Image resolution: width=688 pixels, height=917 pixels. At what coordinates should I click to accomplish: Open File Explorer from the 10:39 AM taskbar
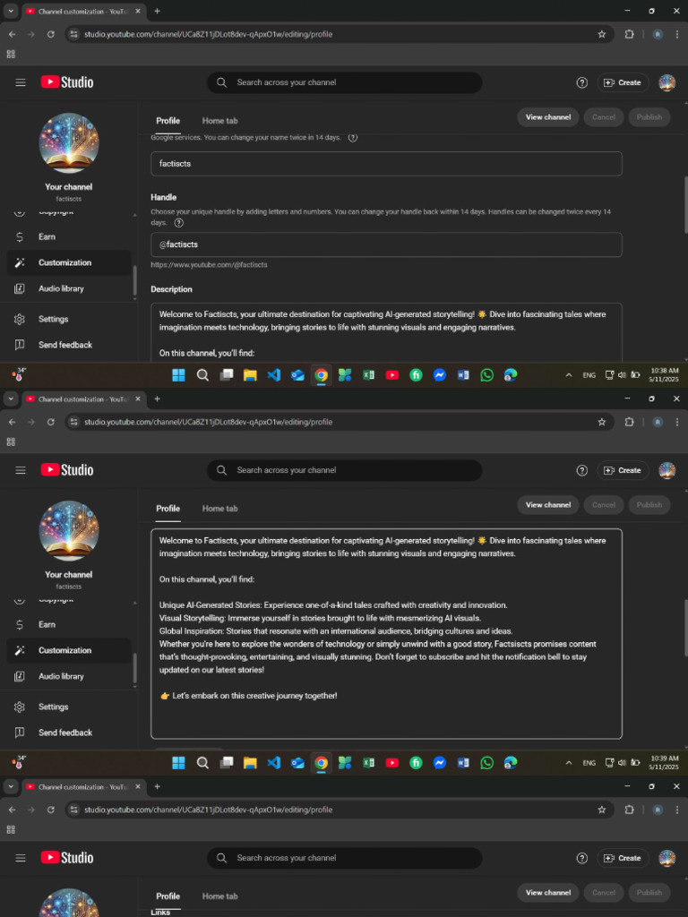click(x=250, y=763)
